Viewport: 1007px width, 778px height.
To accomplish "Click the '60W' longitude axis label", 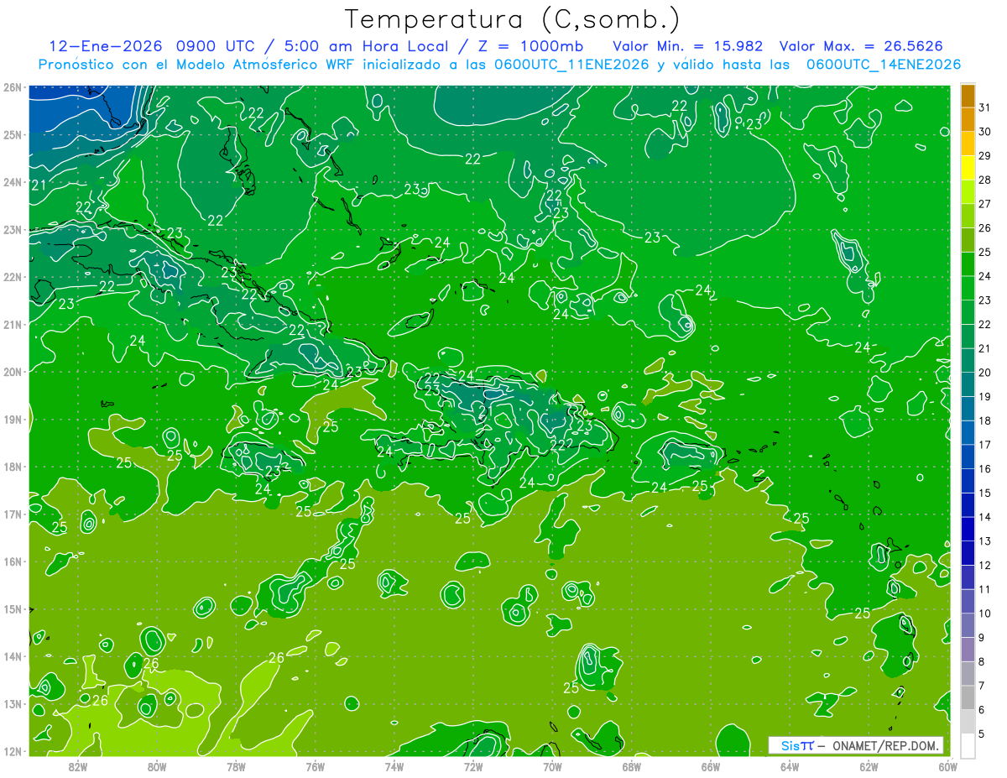I will (948, 766).
